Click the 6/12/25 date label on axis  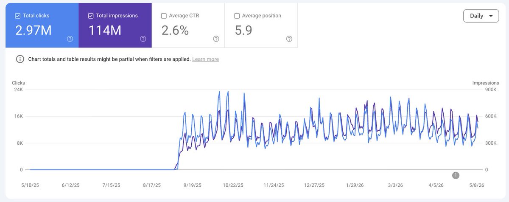click(70, 185)
